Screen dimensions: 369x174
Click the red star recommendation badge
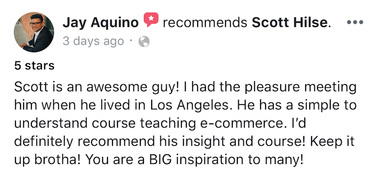[x=151, y=20]
